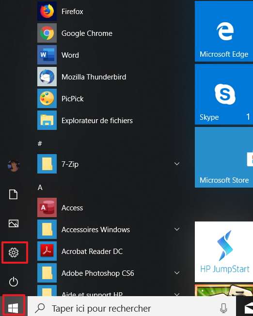Click the # section header

40,143
